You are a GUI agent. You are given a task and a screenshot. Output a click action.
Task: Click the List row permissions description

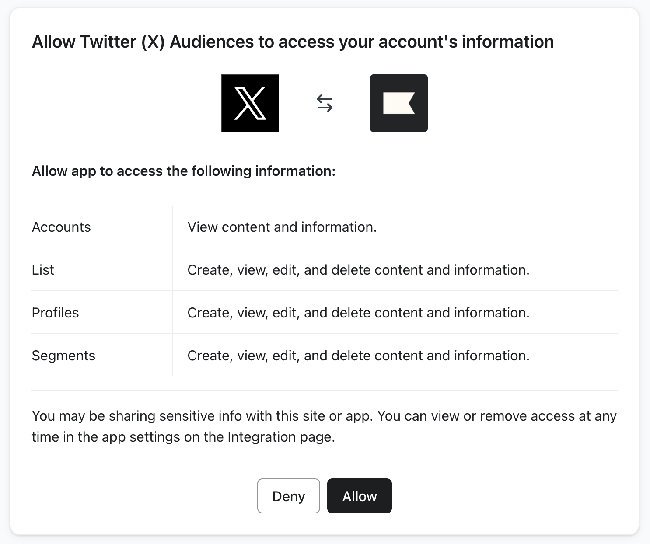tap(358, 270)
